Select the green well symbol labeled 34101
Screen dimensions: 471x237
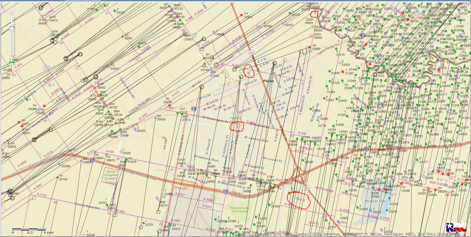coord(115,11)
